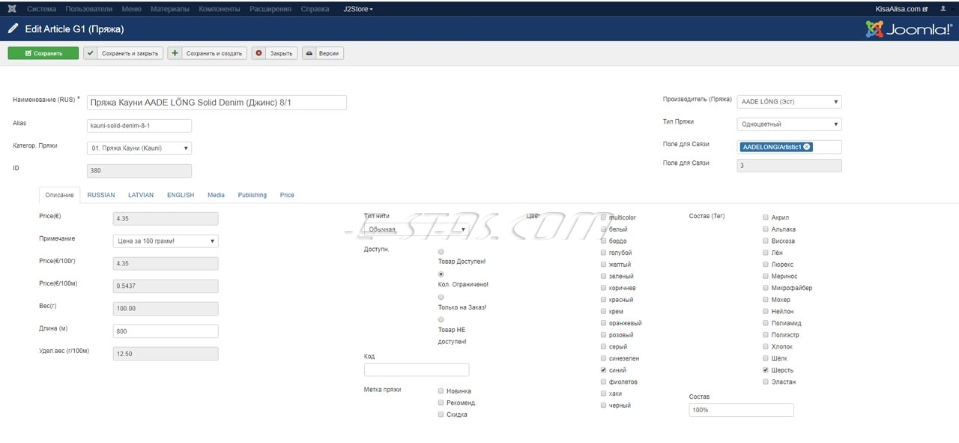Enable the Новинка checkbox

[x=441, y=391]
